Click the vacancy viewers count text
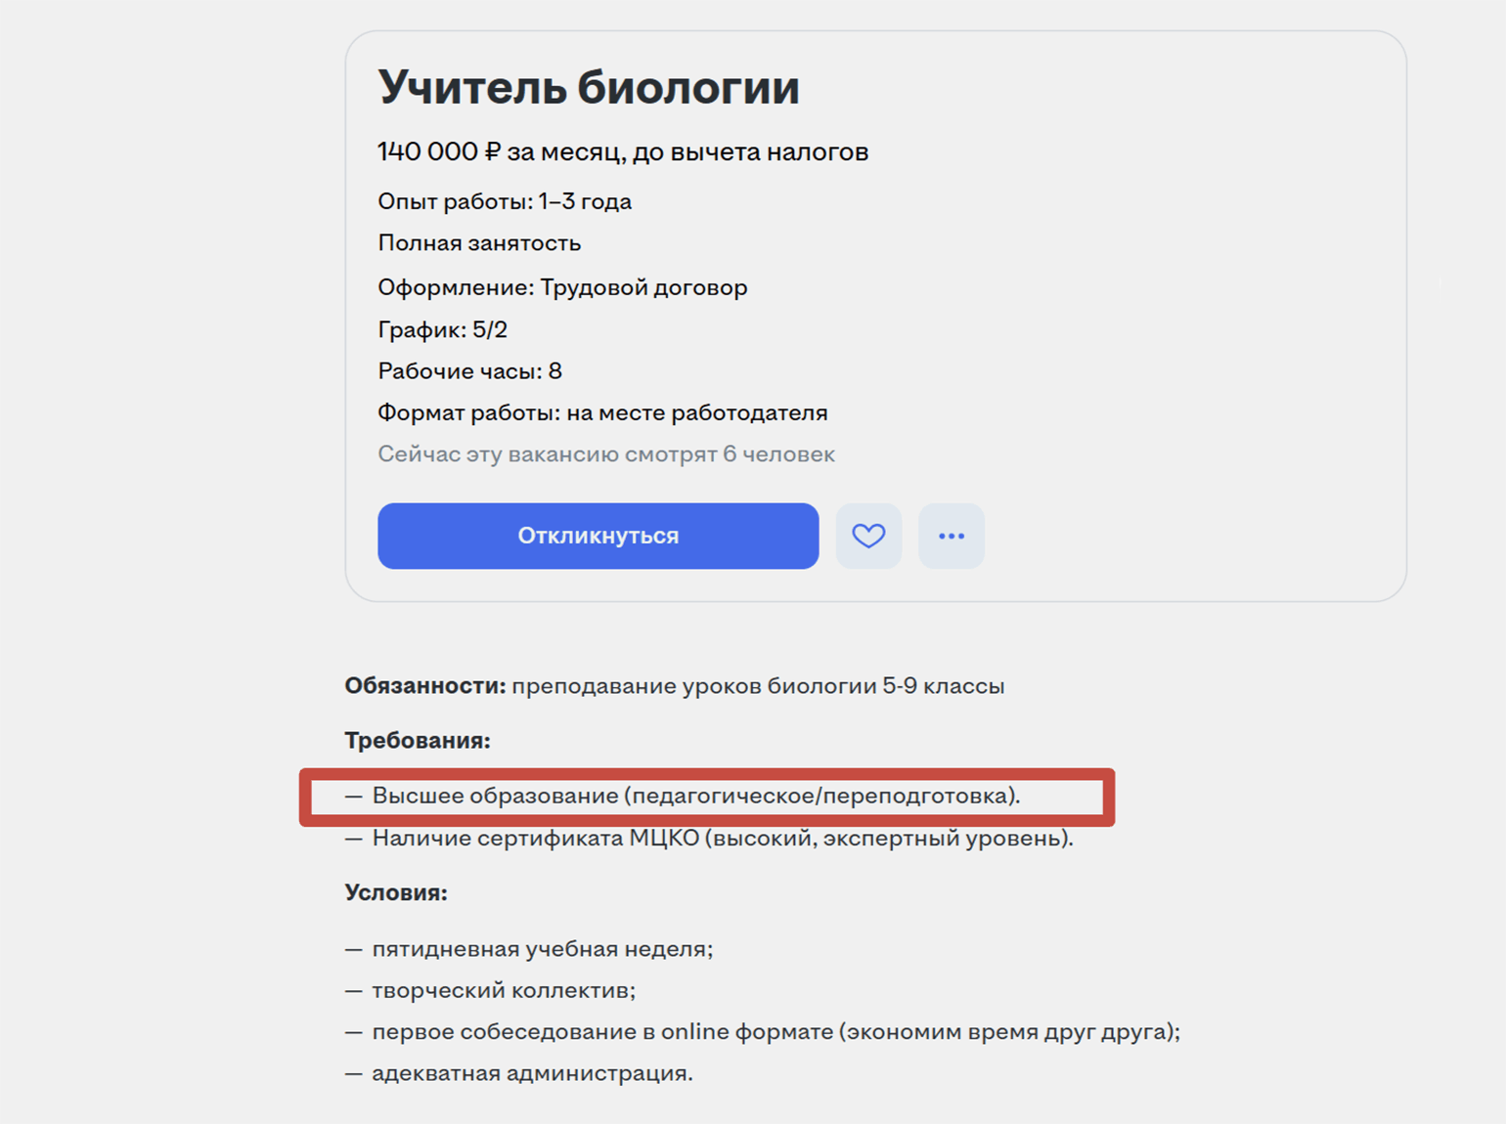 (606, 454)
